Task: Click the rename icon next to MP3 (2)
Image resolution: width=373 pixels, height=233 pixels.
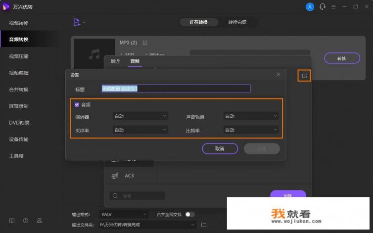Action: tap(145, 43)
